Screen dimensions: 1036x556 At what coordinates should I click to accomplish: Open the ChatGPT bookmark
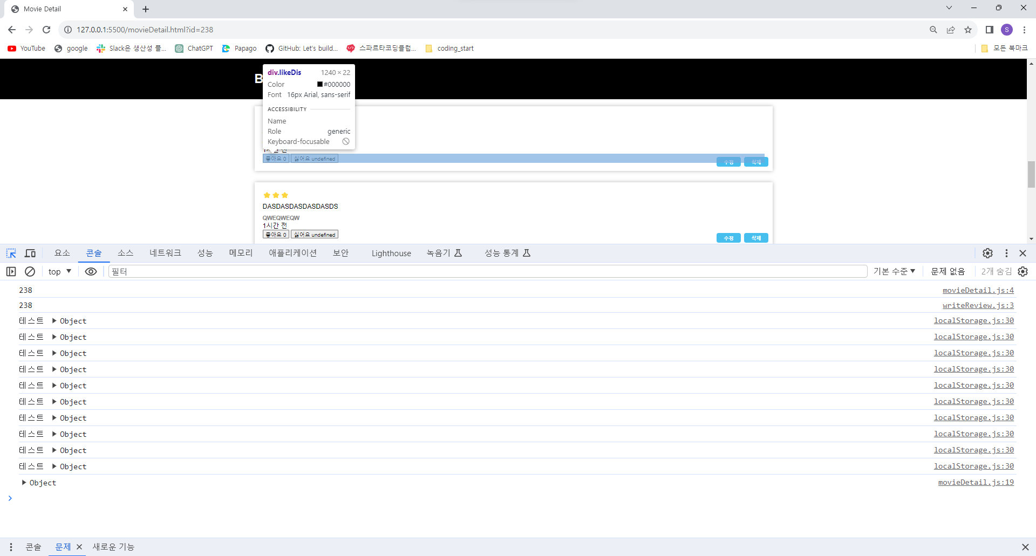(x=194, y=49)
